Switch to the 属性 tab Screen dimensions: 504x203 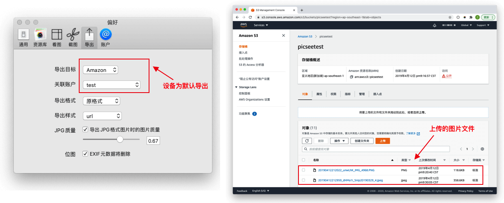[x=319, y=94]
